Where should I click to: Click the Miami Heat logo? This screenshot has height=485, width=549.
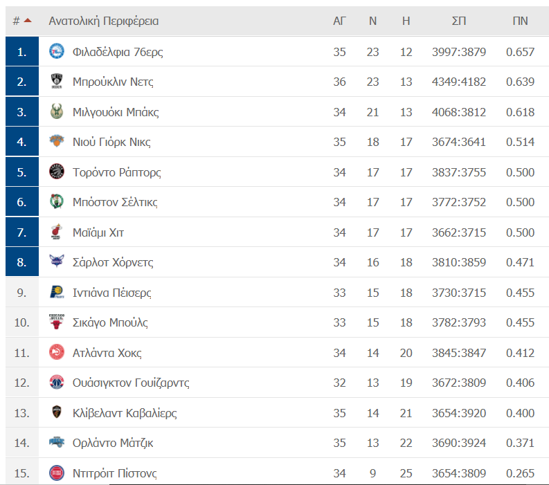[56, 232]
